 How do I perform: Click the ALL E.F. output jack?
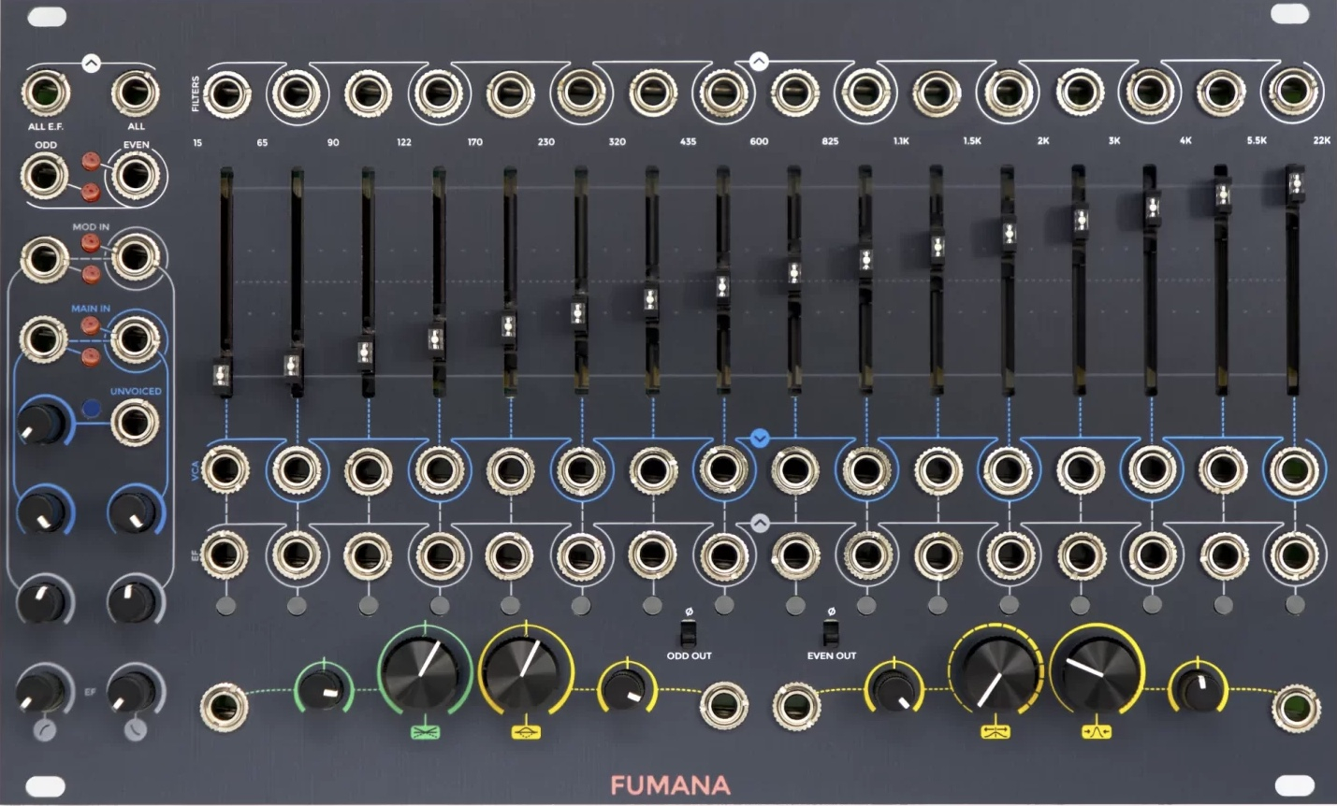(x=45, y=93)
